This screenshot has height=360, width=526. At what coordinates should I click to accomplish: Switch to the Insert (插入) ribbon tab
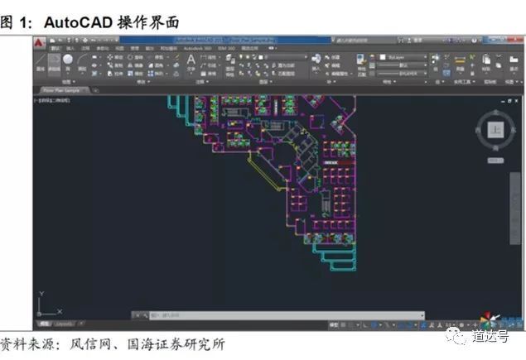point(70,49)
